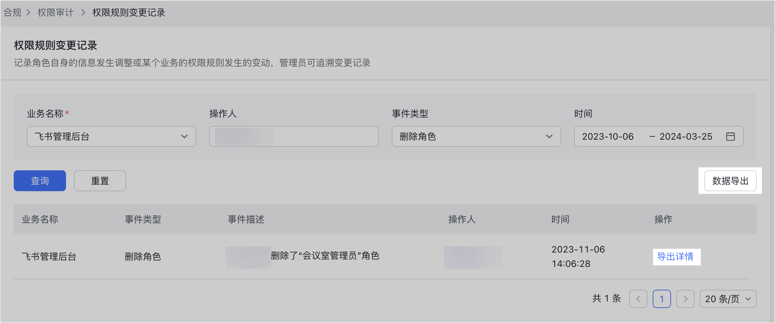Select the 飞书管理后台 table row cell

(x=49, y=257)
